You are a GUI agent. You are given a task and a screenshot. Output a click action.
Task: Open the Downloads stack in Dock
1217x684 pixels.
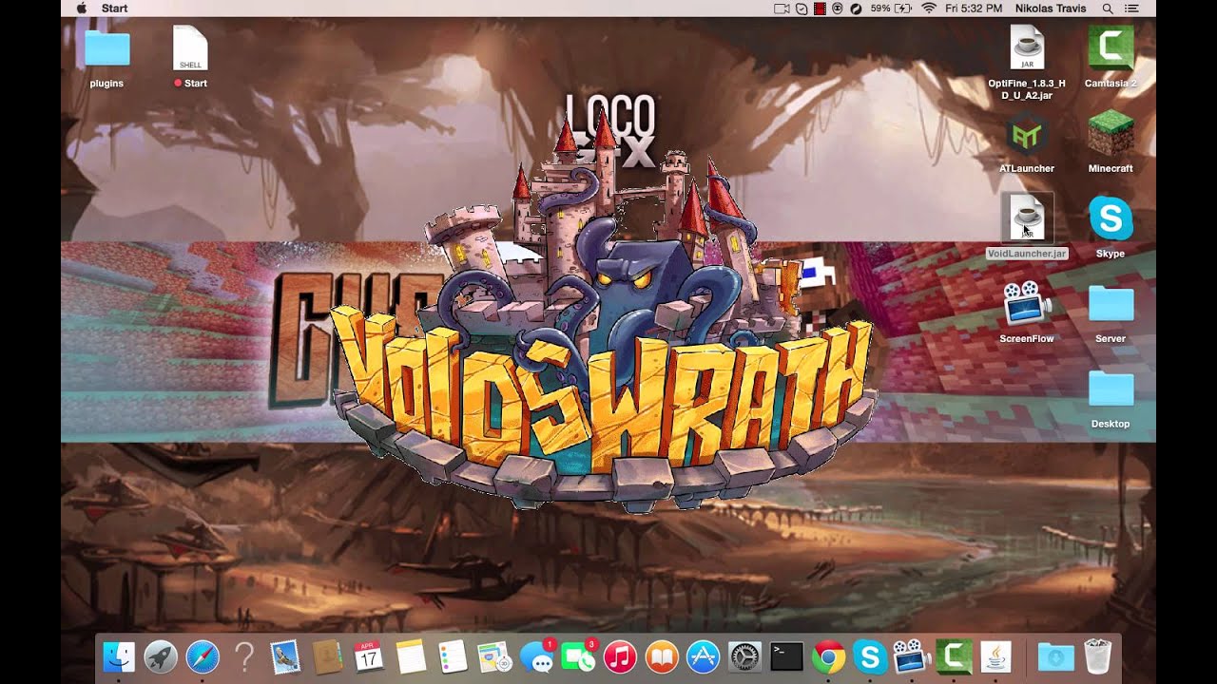[1055, 656]
